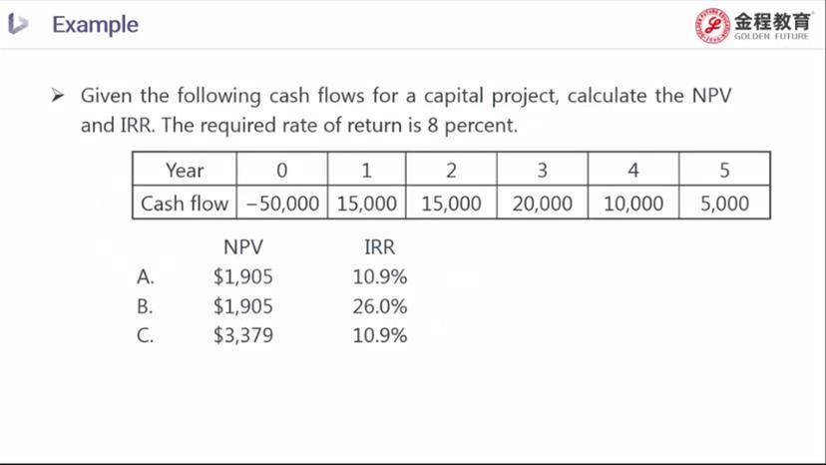Click the Cash flow row header cell
The height and width of the screenshot is (465, 826).
click(x=185, y=203)
